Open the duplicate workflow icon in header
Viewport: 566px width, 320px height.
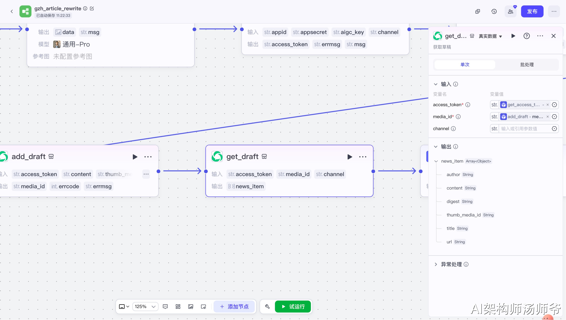pos(478,12)
